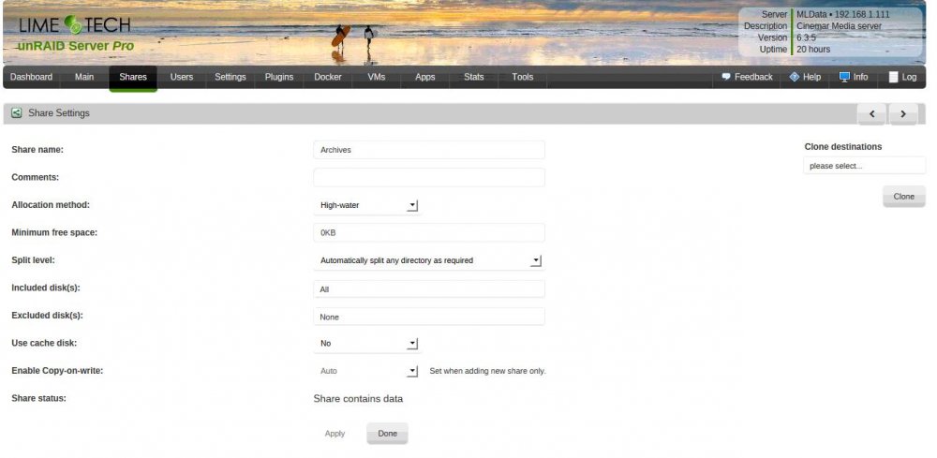The image size is (937, 458).
Task: Open the Dashboard tab
Action: [x=31, y=77]
